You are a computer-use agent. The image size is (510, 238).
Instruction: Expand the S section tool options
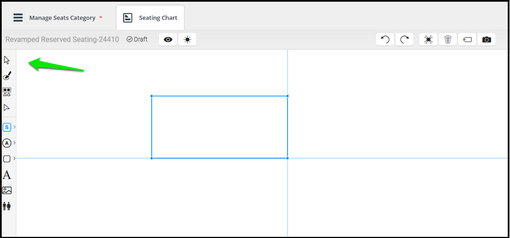[14, 127]
